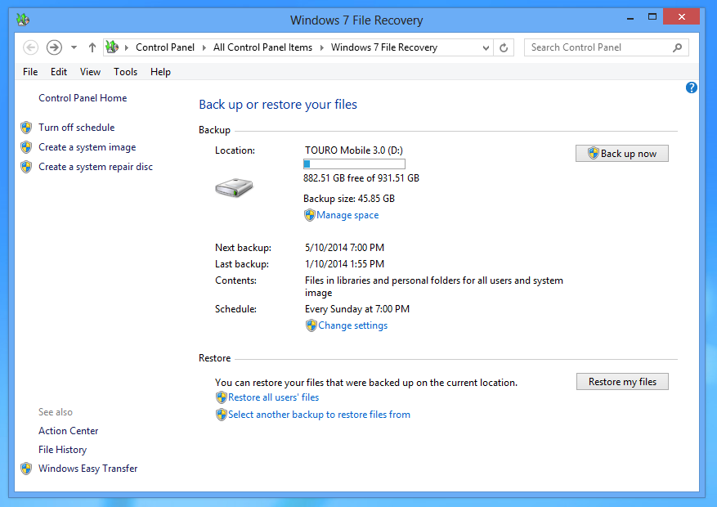Open the File menu
717x507 pixels.
[30, 72]
